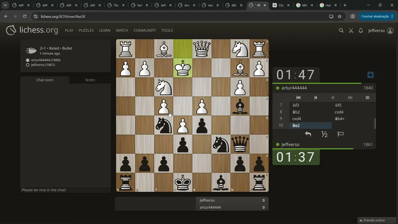Open artur444444 (1840) profile in game info
Image resolution: width=398 pixels, height=224 pixels.
(46, 60)
